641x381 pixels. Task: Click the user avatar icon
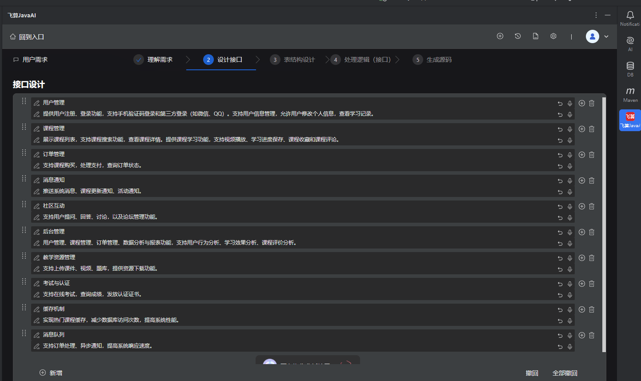coord(593,36)
